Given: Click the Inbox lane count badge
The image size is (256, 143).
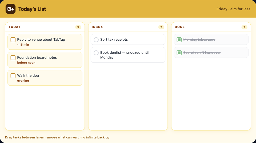Looking at the screenshot, I should click(x=161, y=27).
